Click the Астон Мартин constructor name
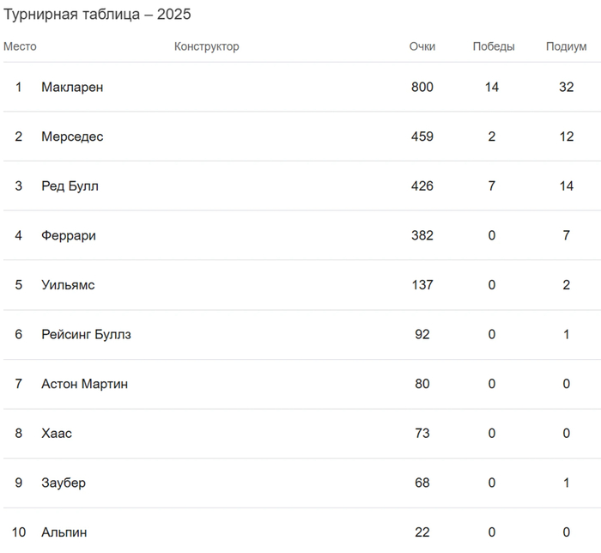 84,384
